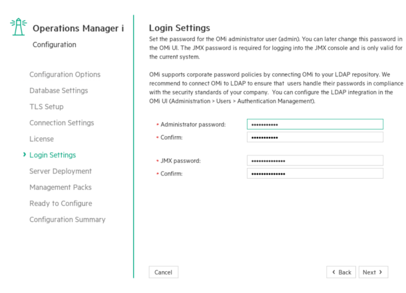Viewport: 406px width, 293px height.
Task: Go back with the Back button
Action: [x=341, y=272]
